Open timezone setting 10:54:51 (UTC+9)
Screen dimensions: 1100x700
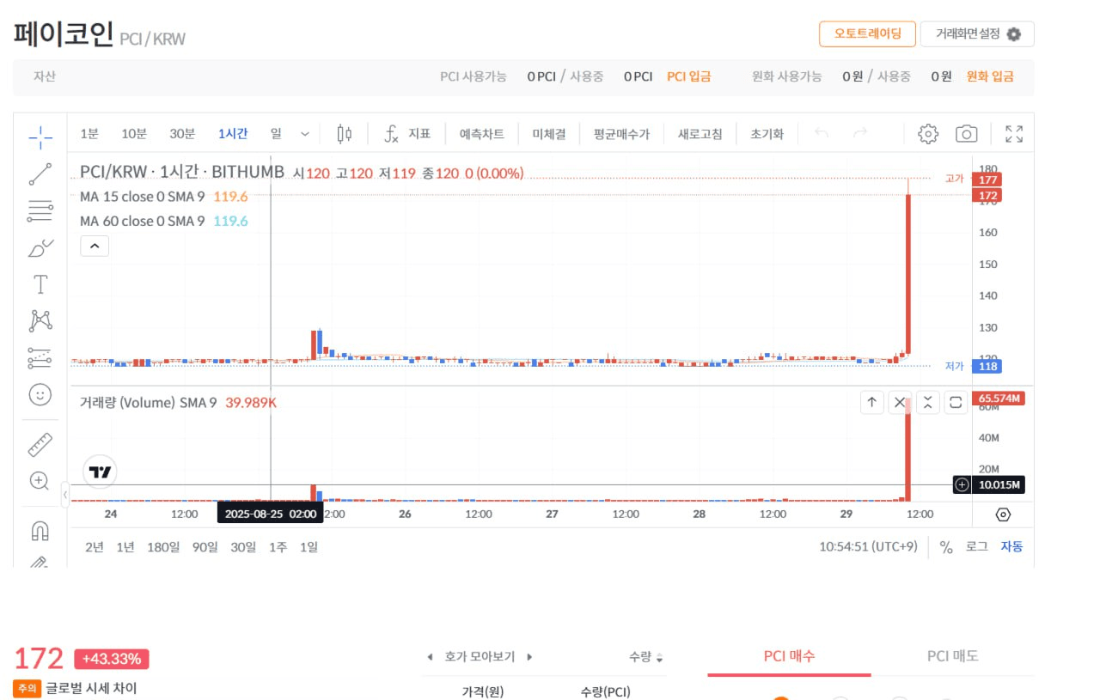(868, 547)
